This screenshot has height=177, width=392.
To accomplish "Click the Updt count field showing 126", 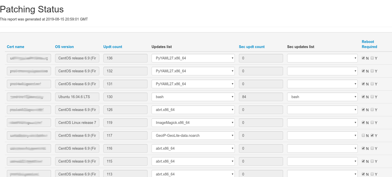I will click(x=125, y=110).
